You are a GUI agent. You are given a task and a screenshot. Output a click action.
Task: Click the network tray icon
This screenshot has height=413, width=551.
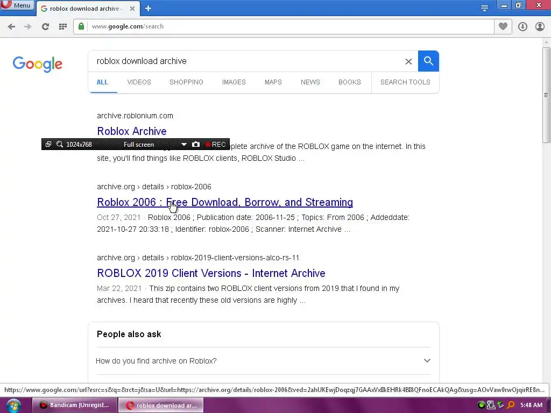pos(491,405)
